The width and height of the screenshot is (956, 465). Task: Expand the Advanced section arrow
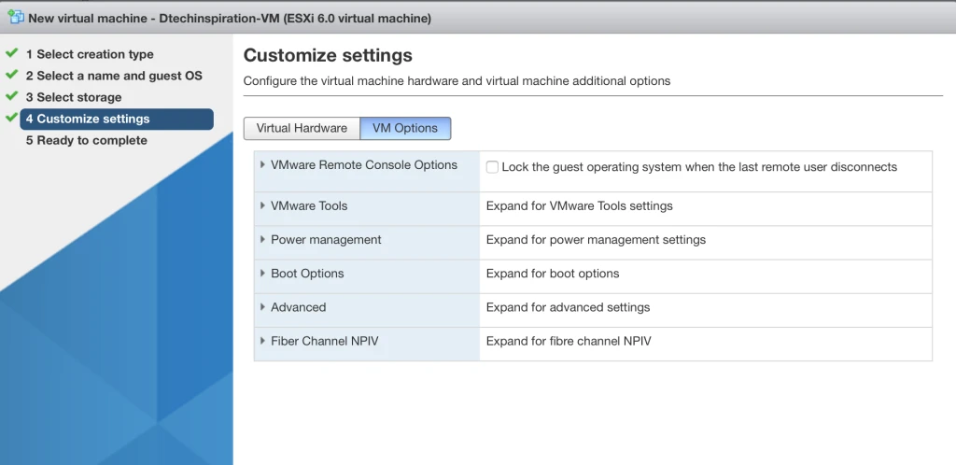262,306
